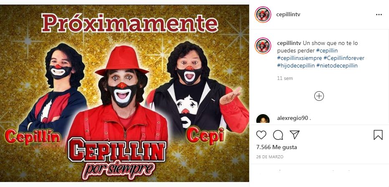Share post using the paper plane icon

pyautogui.click(x=295, y=135)
